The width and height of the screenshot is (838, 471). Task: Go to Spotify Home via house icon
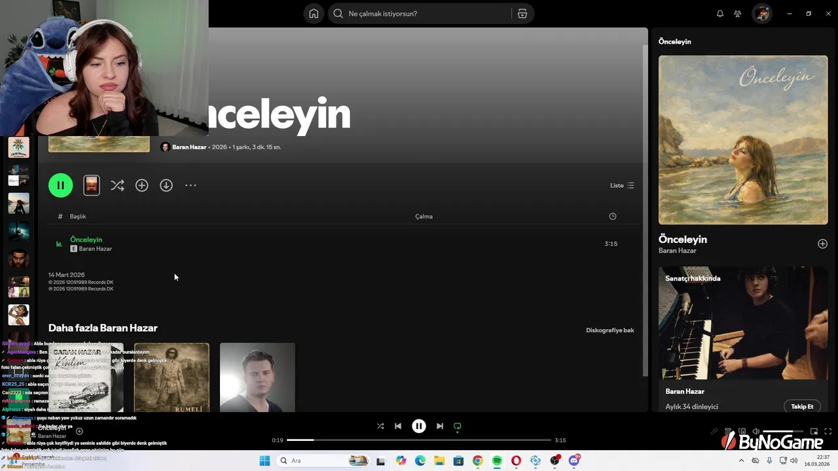click(x=314, y=14)
